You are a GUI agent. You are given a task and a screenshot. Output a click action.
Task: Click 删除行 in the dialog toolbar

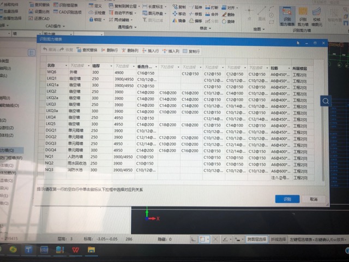(x=109, y=50)
